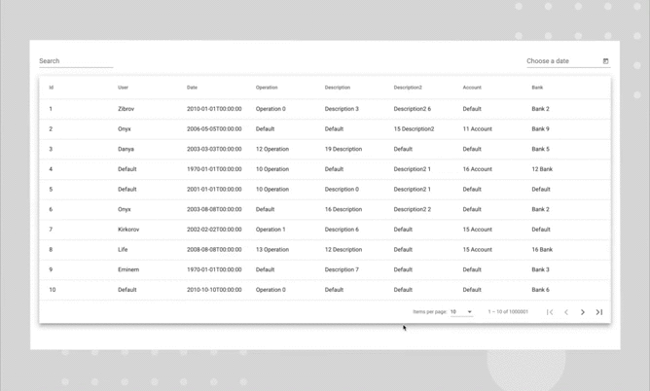This screenshot has width=650, height=391.
Task: Go to the previous page
Action: click(566, 312)
